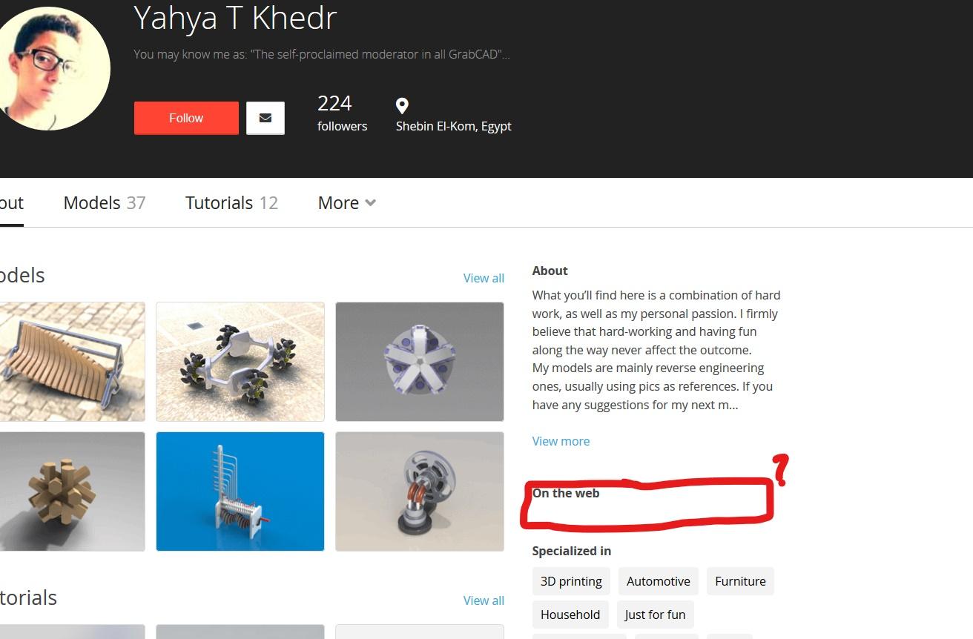Open the mecanum wheel robot model thumbnail

[x=240, y=362]
